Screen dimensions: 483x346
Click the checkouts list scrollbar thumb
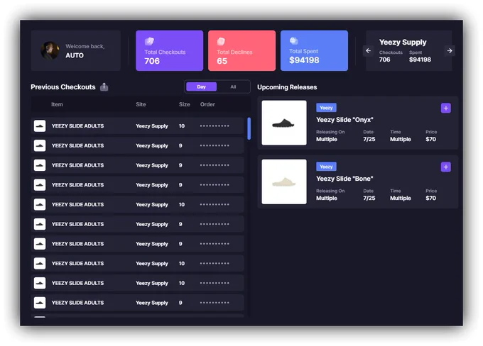click(249, 128)
